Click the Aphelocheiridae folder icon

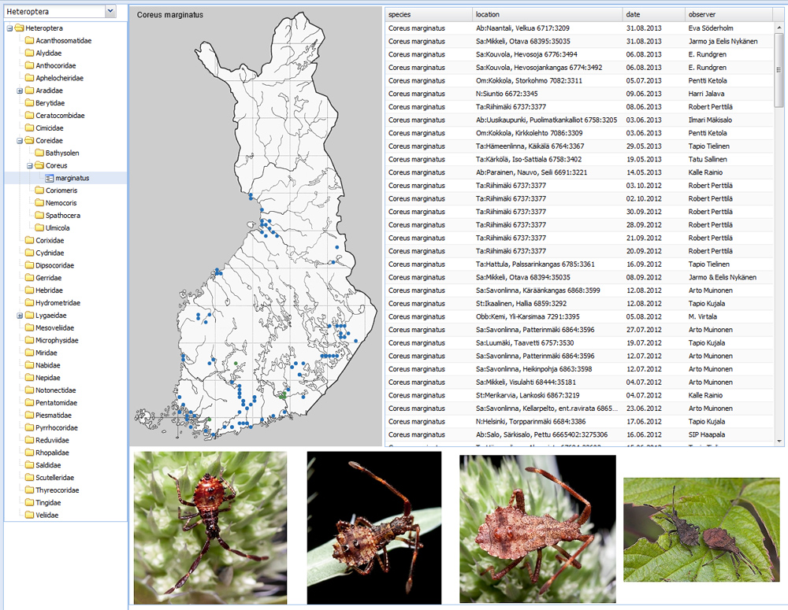tap(30, 78)
